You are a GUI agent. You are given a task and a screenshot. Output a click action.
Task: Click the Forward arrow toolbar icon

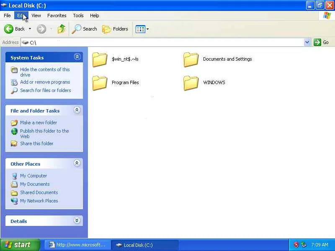41,29
